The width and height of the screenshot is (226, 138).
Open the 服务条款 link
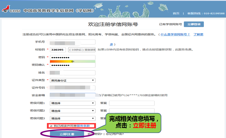83,126
